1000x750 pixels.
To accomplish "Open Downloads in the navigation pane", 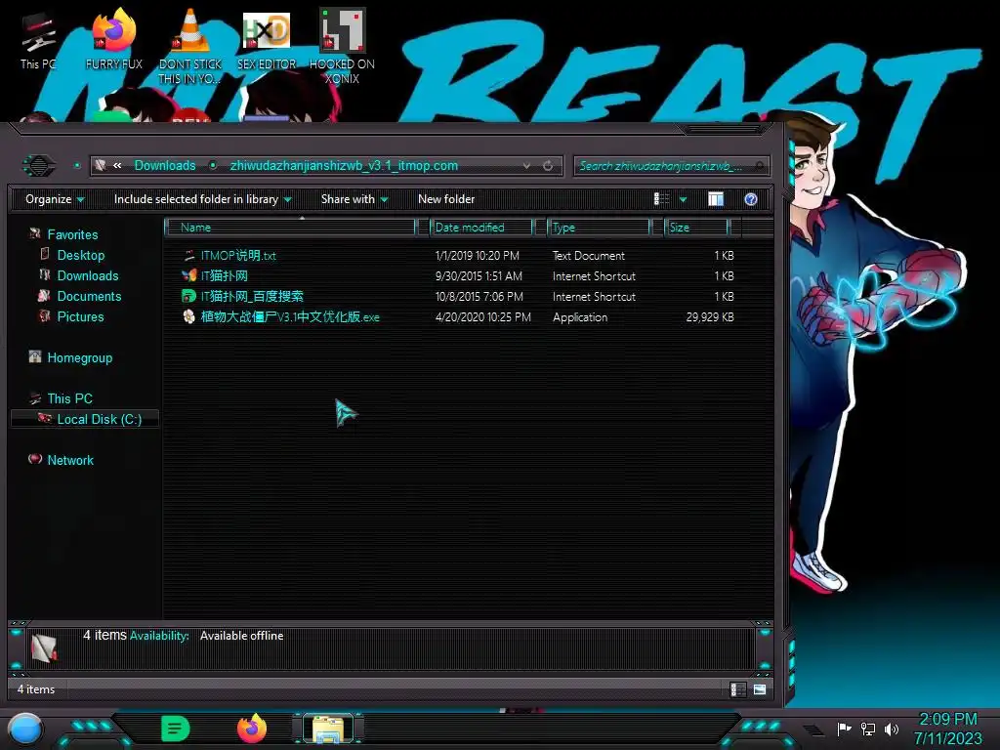I will pyautogui.click(x=87, y=275).
